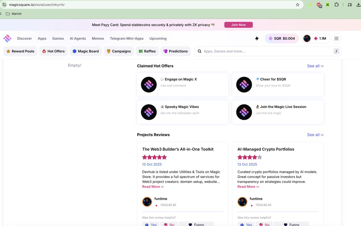This screenshot has height=226, width=361.
Task: Click the Engage on Magic X logo icon
Action: [x=149, y=85]
